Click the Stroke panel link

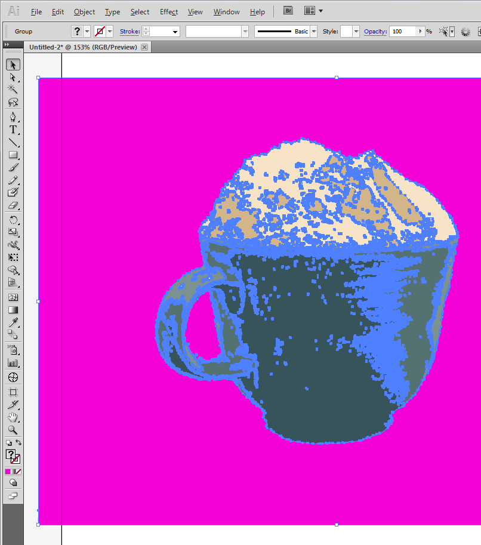[x=129, y=32]
